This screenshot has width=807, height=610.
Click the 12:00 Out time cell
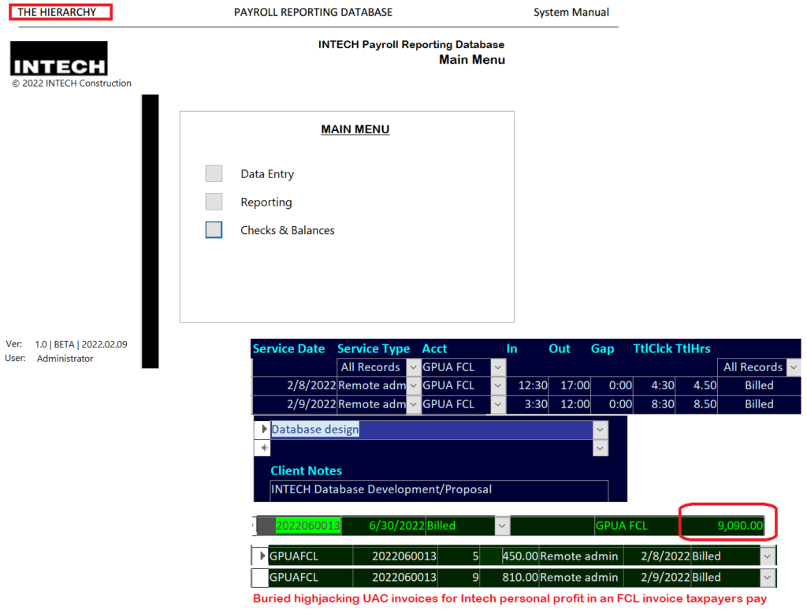(x=570, y=404)
